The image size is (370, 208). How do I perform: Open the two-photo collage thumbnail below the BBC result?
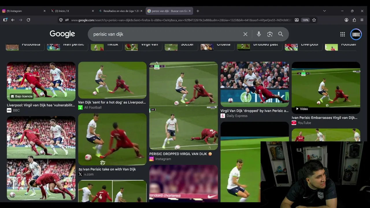pos(41,158)
